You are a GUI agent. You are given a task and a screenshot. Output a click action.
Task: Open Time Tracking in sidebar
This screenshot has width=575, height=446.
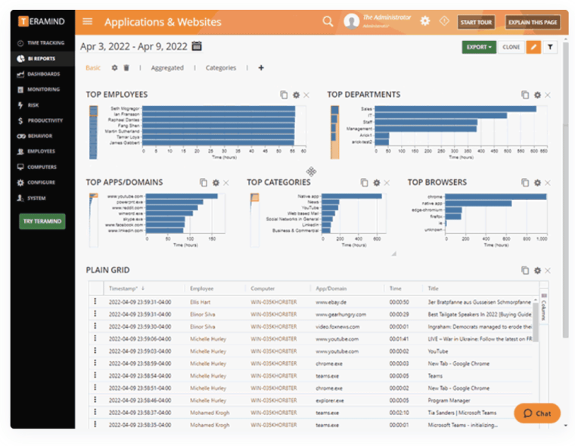(x=42, y=43)
